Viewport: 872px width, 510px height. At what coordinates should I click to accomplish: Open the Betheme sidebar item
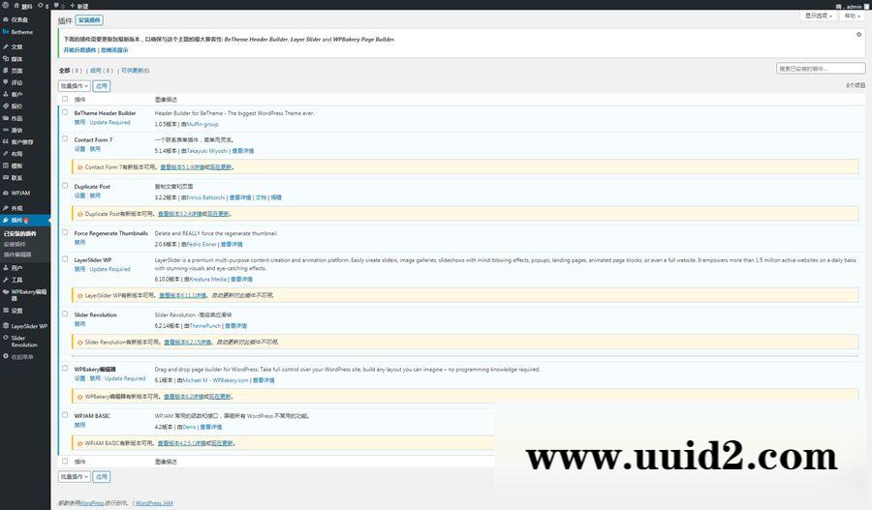pyautogui.click(x=21, y=32)
